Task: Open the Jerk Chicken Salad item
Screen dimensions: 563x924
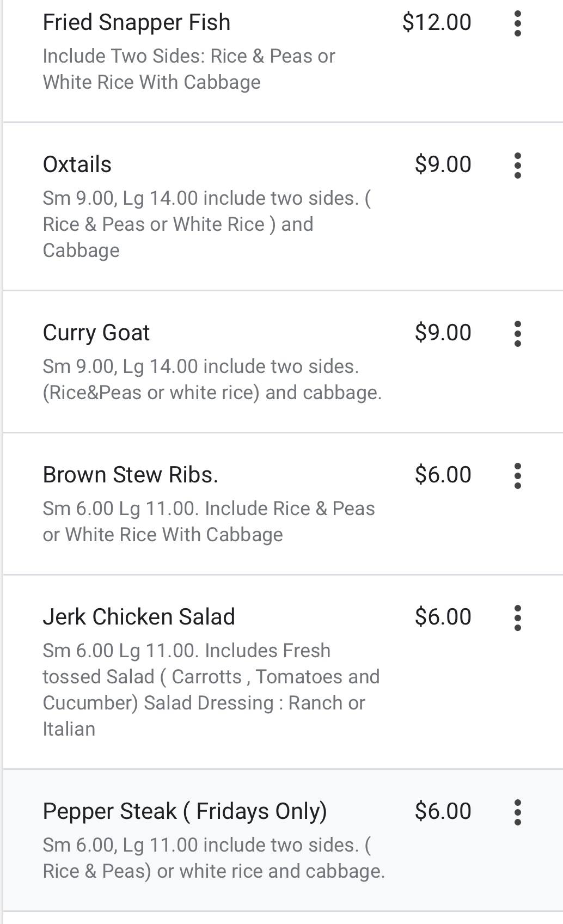Action: tap(139, 617)
